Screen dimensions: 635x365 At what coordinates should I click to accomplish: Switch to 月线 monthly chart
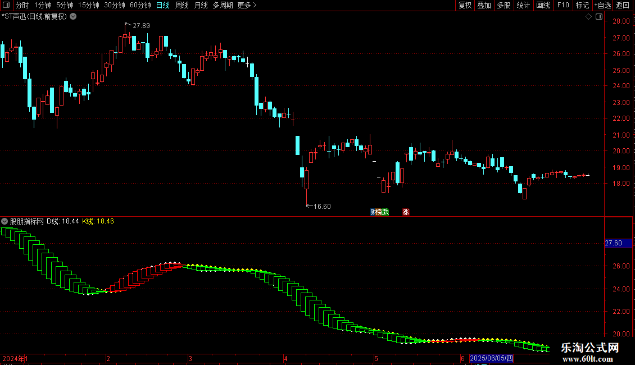pyautogui.click(x=201, y=5)
